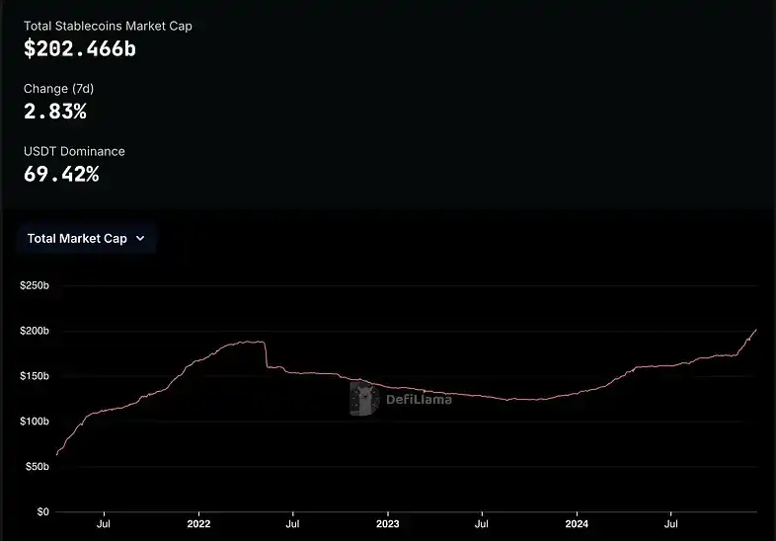Click the Change (7d) label
This screenshot has height=541, width=776.
[59, 89]
